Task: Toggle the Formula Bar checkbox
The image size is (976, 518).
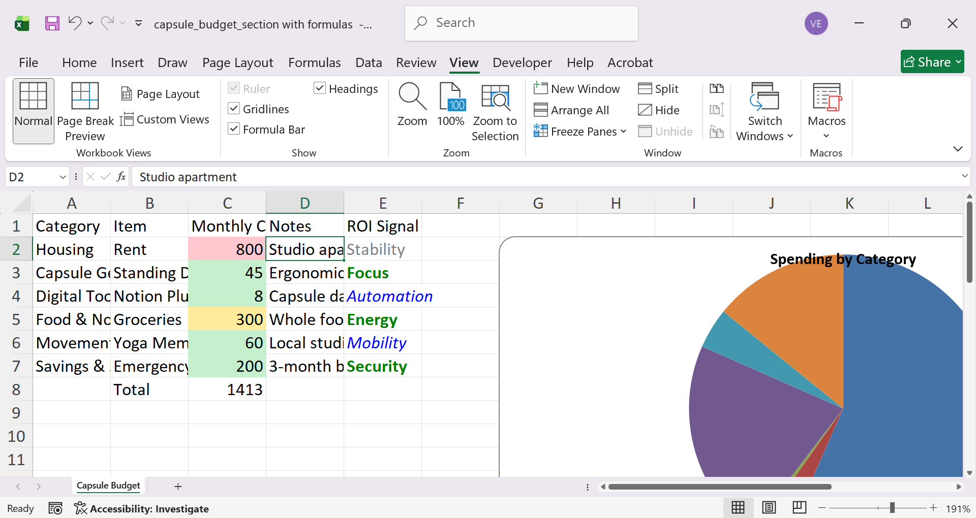Action: click(x=234, y=129)
